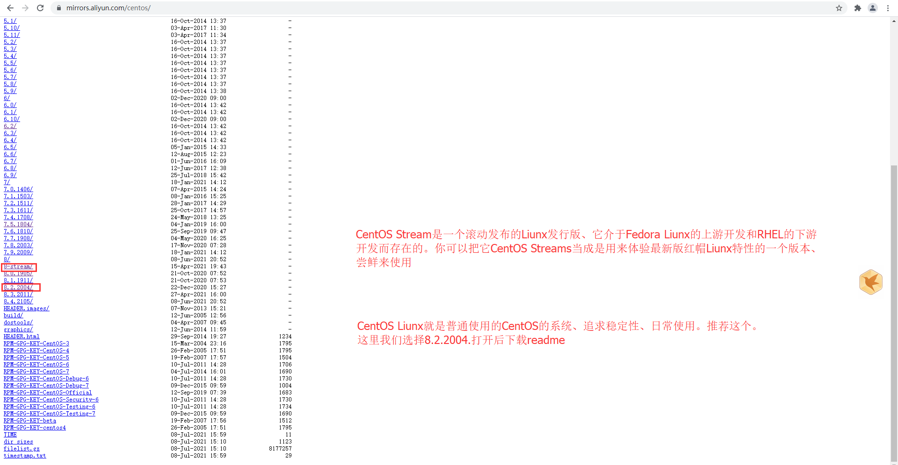Open the 7/ directory link

(7, 182)
